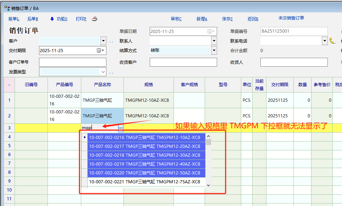Screen dimensions: 342x206
Task: Click the 客户订单号 input field
Action: point(72,62)
